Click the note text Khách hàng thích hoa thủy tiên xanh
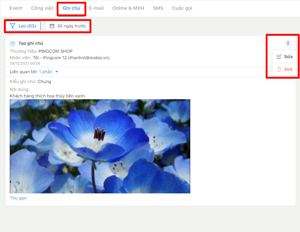The width and height of the screenshot is (300, 232). pyautogui.click(x=48, y=96)
